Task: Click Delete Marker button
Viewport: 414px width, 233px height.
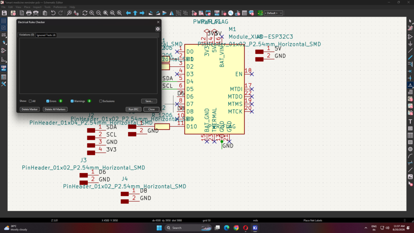Action: coord(30,109)
